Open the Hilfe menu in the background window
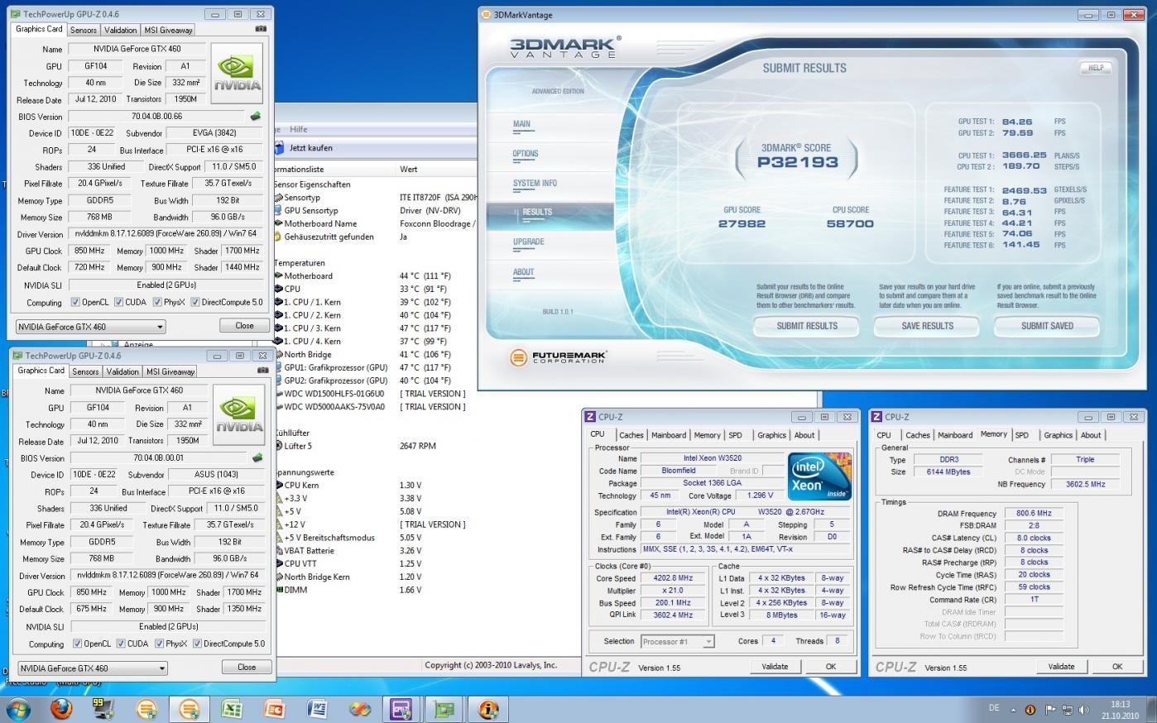Viewport: 1157px width, 723px height. click(299, 129)
